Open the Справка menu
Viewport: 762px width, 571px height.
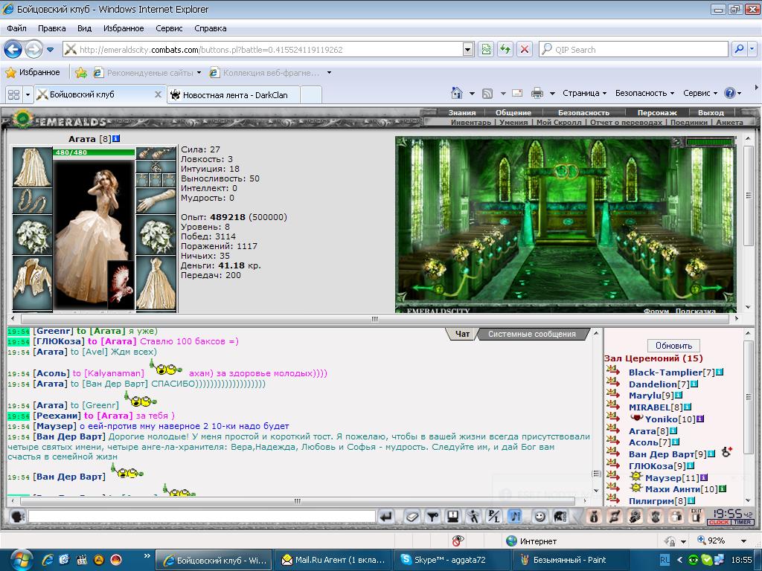pos(211,28)
